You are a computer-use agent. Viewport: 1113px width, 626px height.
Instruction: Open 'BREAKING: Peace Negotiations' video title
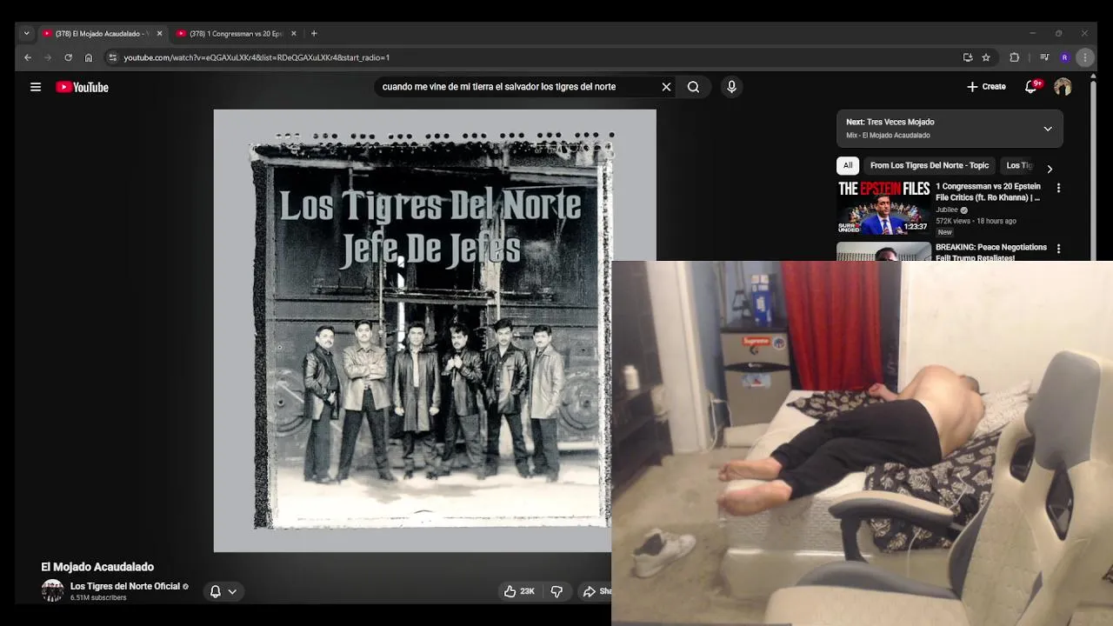[x=991, y=252]
